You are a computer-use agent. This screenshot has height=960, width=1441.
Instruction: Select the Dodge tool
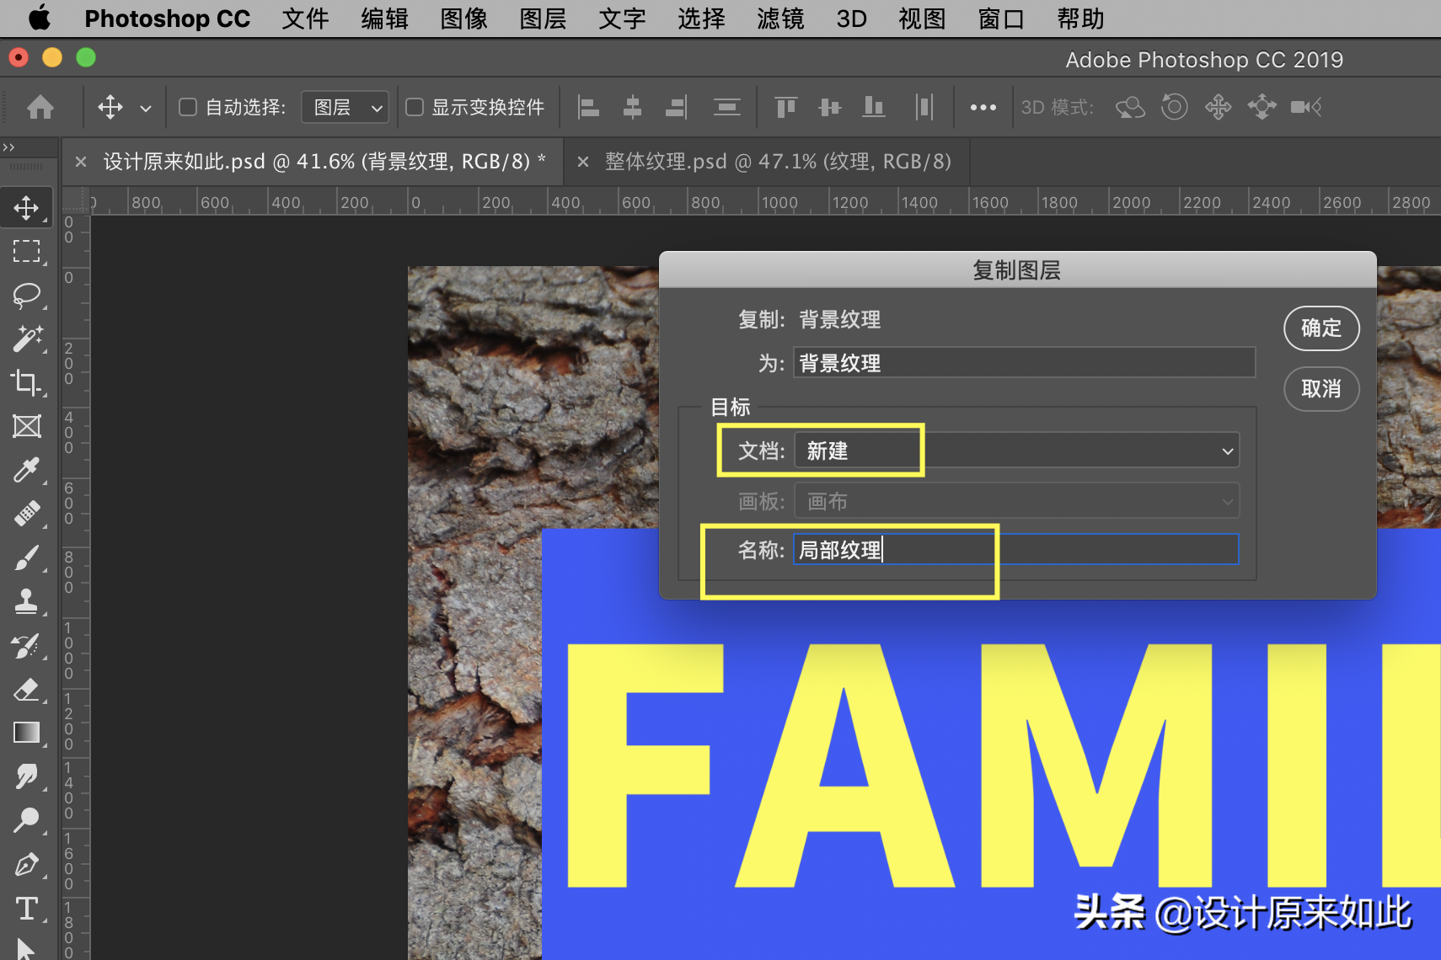(x=26, y=820)
